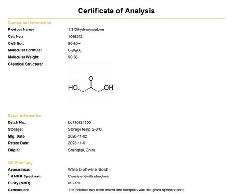
Task: Select 'White to off-white (Solid)' value
Action: tap(88, 170)
